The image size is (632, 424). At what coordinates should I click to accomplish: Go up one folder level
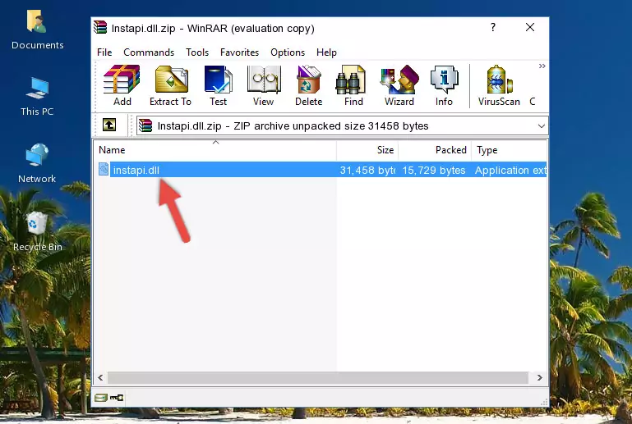109,125
